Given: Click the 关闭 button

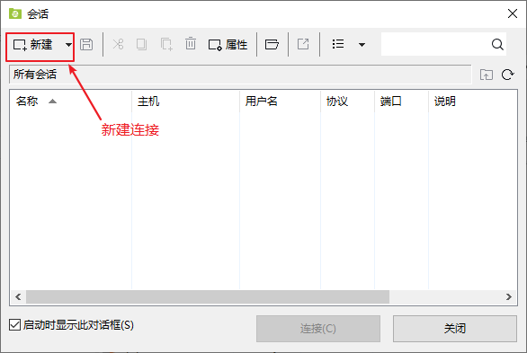Looking at the screenshot, I should 455,329.
